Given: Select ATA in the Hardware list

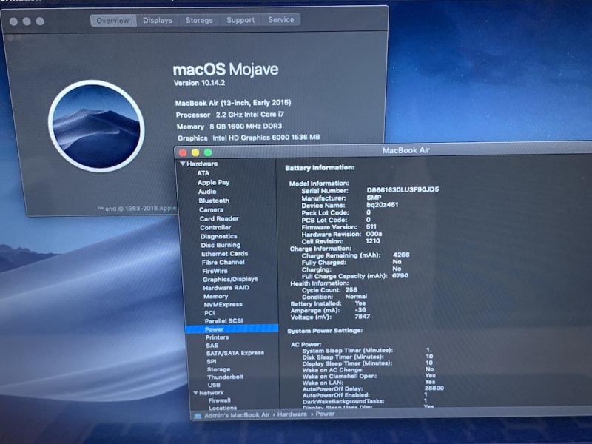Looking at the screenshot, I should [203, 173].
